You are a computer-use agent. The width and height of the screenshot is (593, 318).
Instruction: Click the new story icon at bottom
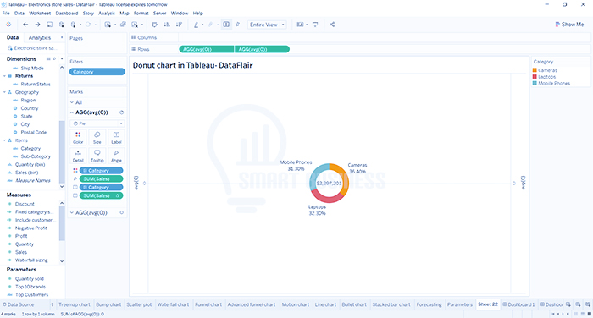coord(588,304)
